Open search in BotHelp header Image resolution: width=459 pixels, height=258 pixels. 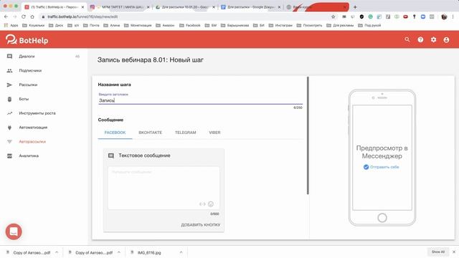click(x=407, y=39)
